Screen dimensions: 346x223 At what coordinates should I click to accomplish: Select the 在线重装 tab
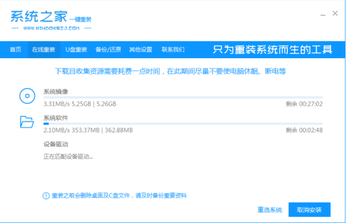pos(43,50)
